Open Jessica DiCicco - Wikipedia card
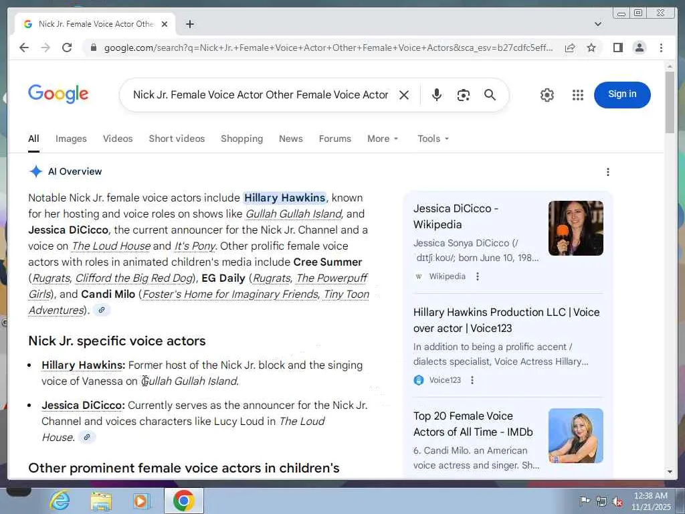Screen dimensions: 685x514 point(456,216)
